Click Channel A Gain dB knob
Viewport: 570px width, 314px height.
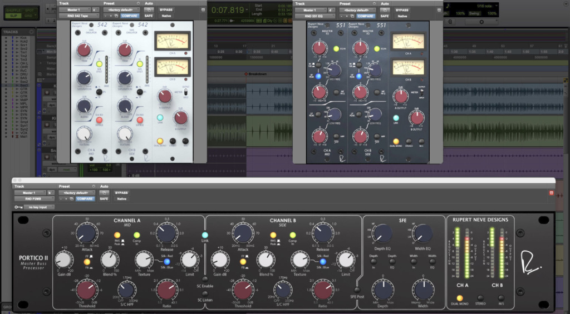(x=64, y=260)
